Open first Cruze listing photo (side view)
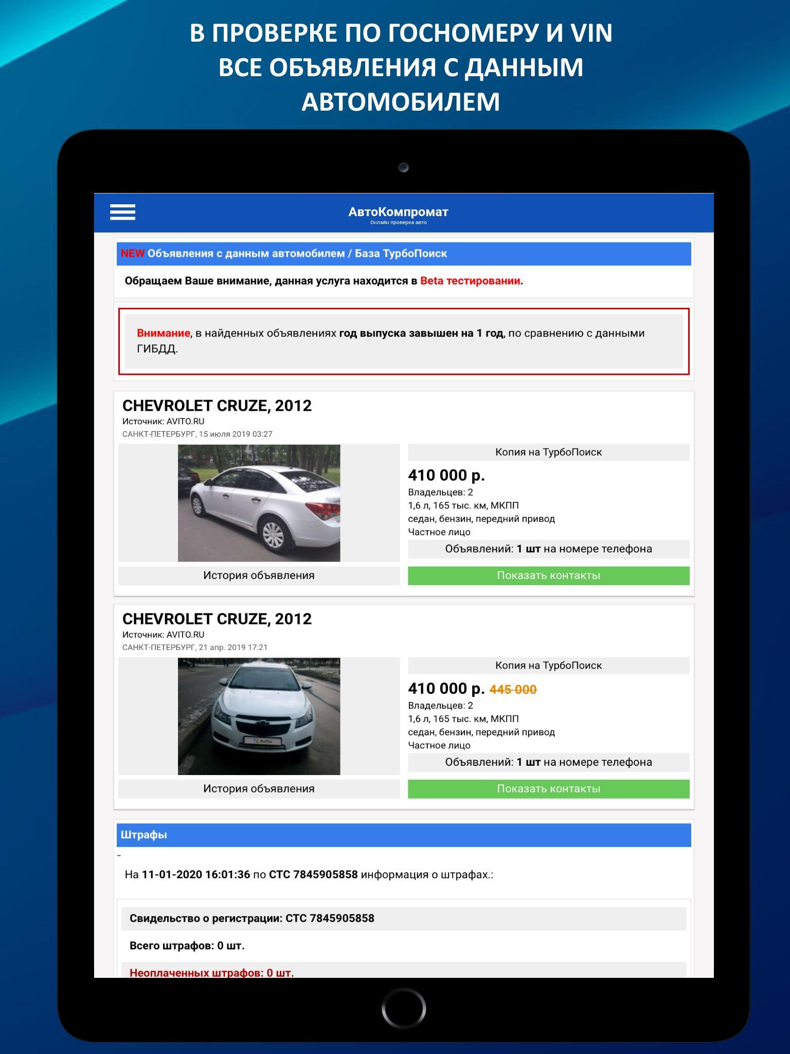The height and width of the screenshot is (1054, 790). point(259,503)
